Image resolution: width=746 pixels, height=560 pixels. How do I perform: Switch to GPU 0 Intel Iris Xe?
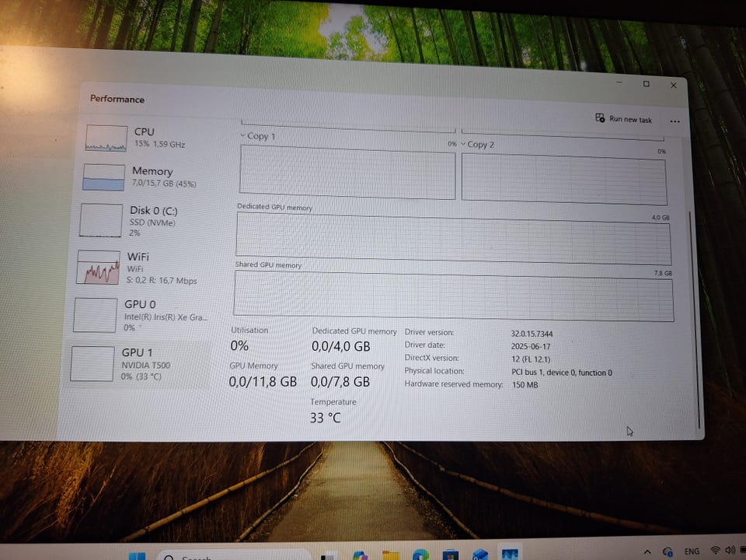point(94,315)
